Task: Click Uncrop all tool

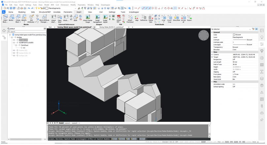Action: (183, 18)
